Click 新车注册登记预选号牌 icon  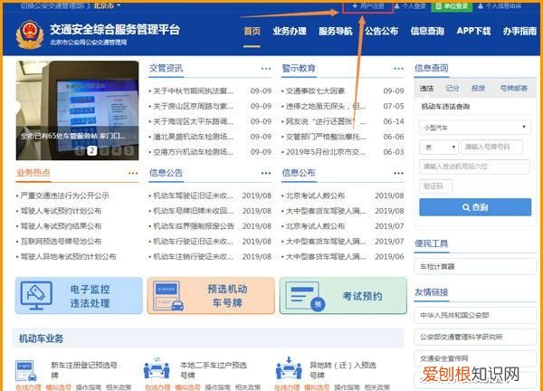26,370
